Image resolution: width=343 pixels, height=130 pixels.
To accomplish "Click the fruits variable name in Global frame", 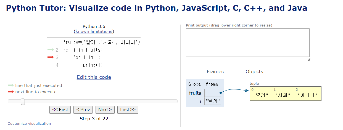I will click(195, 93).
